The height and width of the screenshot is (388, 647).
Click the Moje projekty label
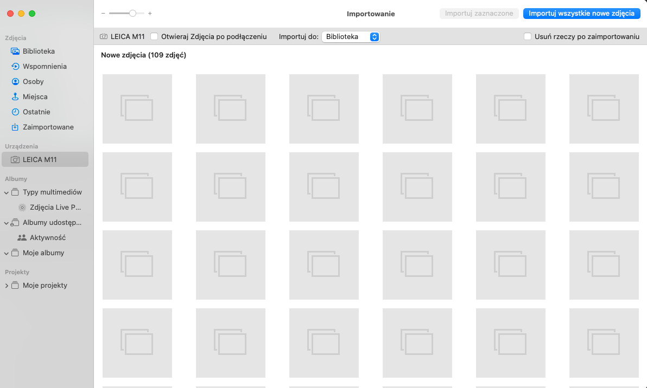click(x=45, y=285)
